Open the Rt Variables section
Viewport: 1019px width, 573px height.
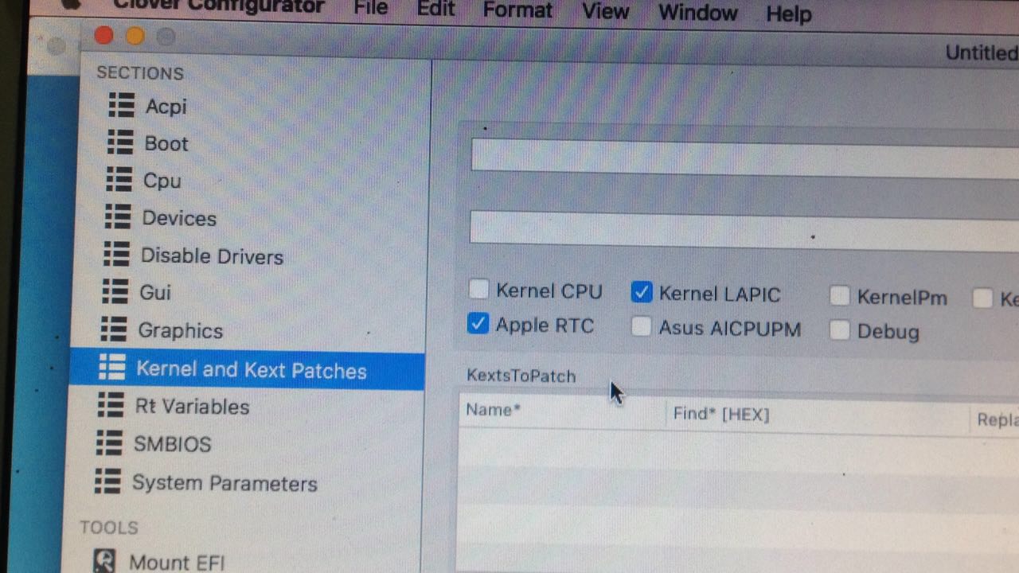tap(192, 407)
